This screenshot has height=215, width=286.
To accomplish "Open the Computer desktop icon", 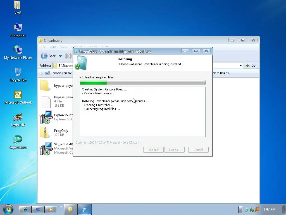I will [x=18, y=30].
